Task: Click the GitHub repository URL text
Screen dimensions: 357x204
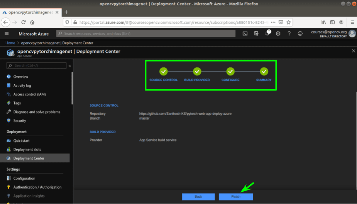Action: [x=185, y=114]
